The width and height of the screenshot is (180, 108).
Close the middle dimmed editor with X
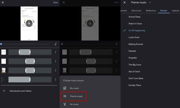tap(64, 2)
